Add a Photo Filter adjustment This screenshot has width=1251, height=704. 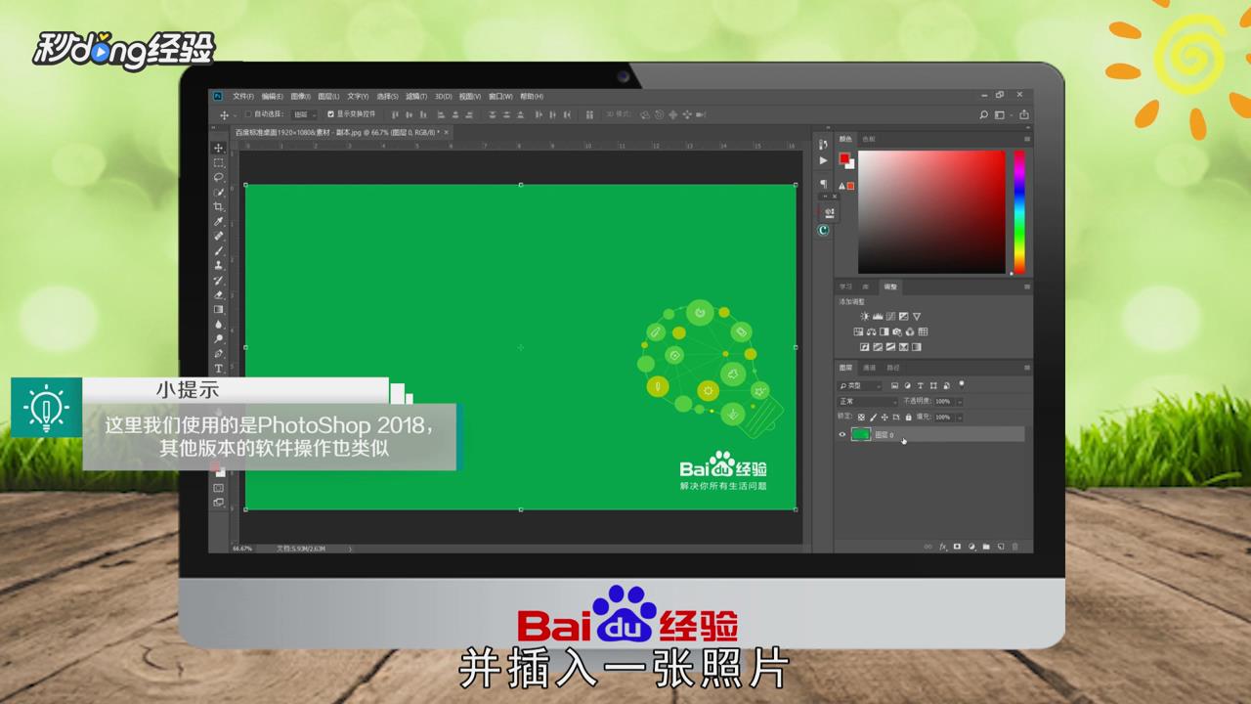coord(897,332)
